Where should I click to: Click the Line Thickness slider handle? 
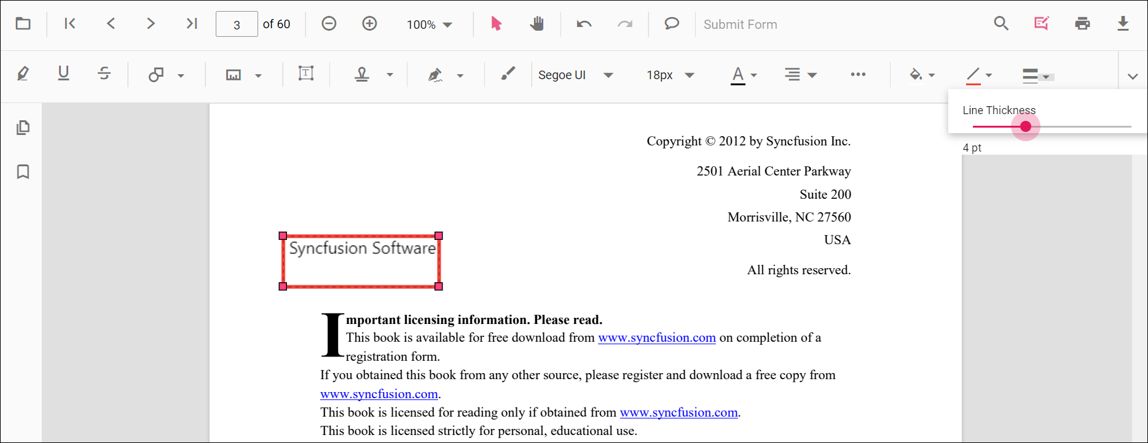(1025, 126)
